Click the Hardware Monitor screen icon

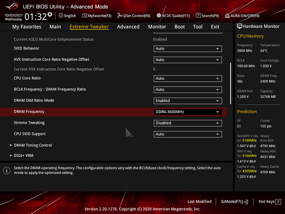239,27
